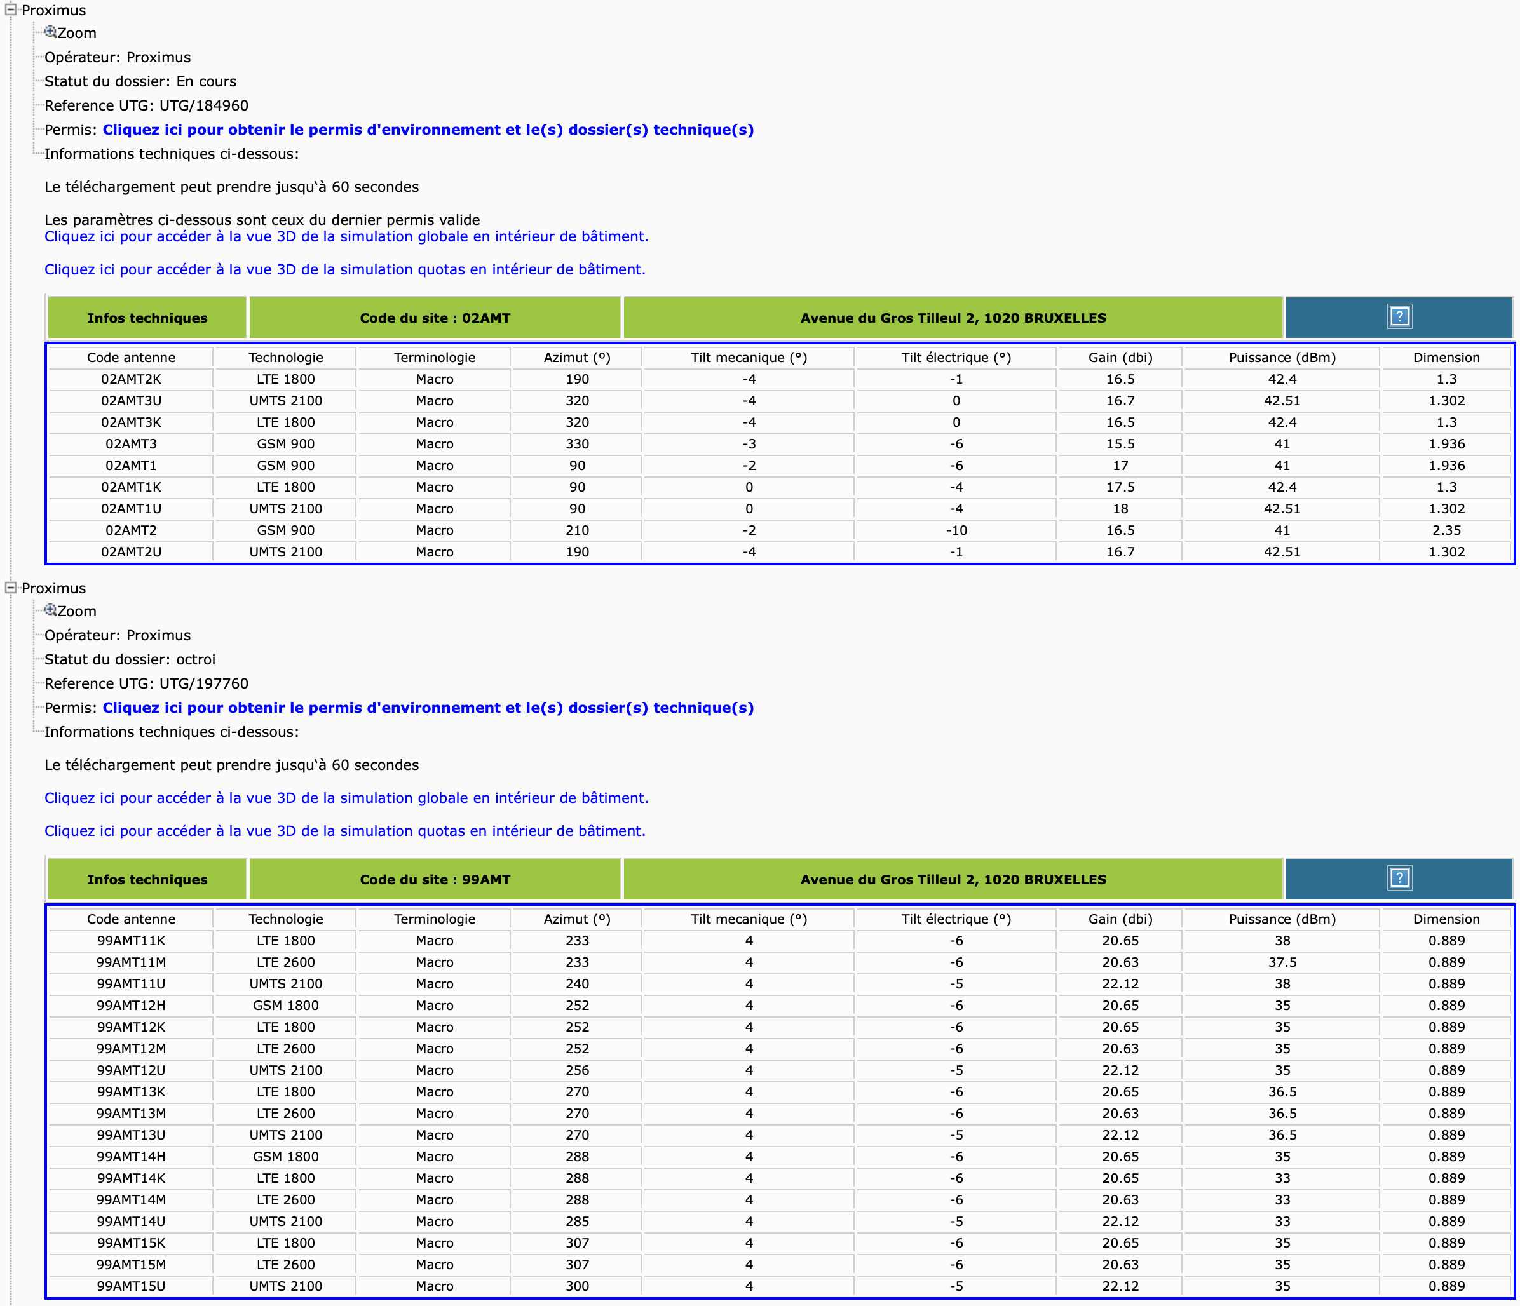Click azimut 240 in 99AMT11U row
The image size is (1520, 1306).
[x=578, y=984]
